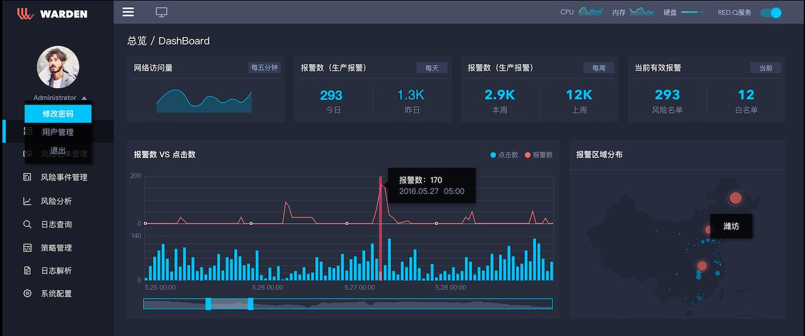
Task: Click the Warden logo icon
Action: [25, 13]
